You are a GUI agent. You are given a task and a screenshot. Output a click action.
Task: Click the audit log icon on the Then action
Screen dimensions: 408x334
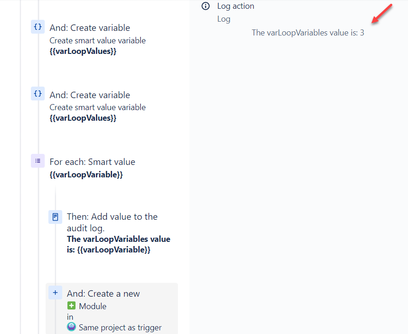coord(55,217)
